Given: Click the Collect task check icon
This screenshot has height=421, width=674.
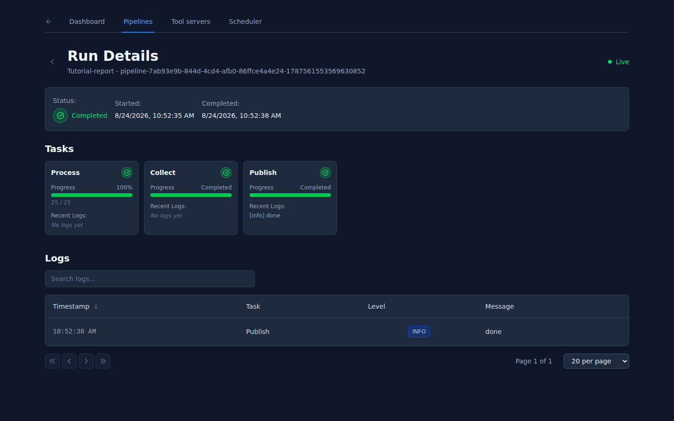Looking at the screenshot, I should [x=226, y=173].
